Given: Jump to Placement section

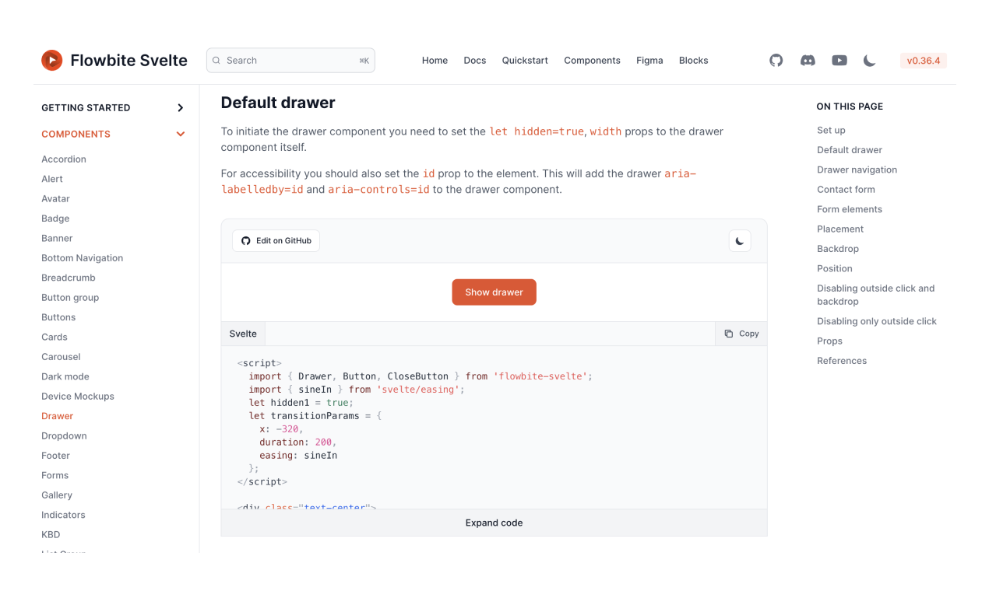Looking at the screenshot, I should (x=840, y=229).
